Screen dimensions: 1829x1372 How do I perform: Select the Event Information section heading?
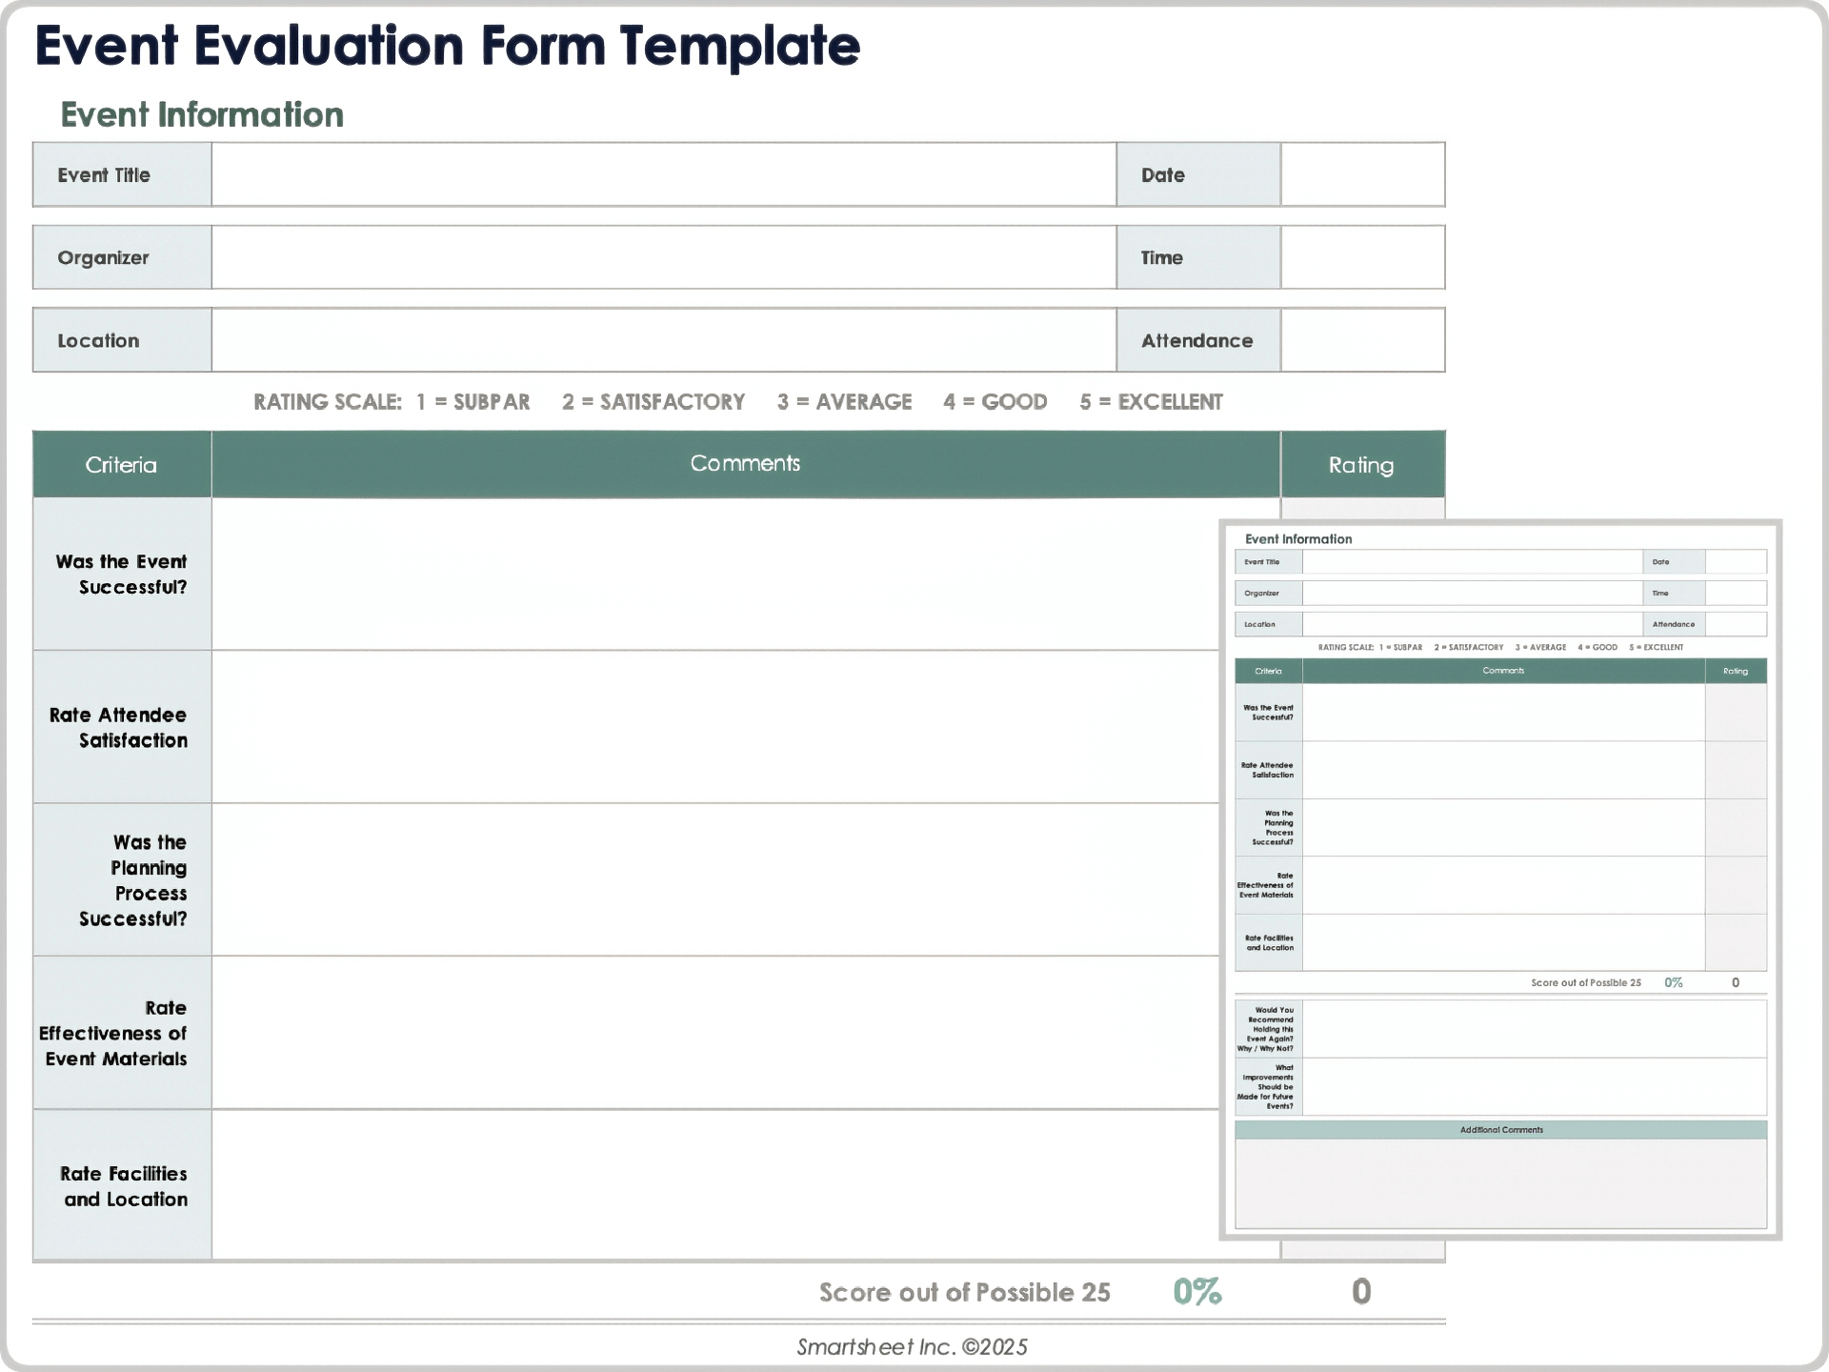click(202, 114)
